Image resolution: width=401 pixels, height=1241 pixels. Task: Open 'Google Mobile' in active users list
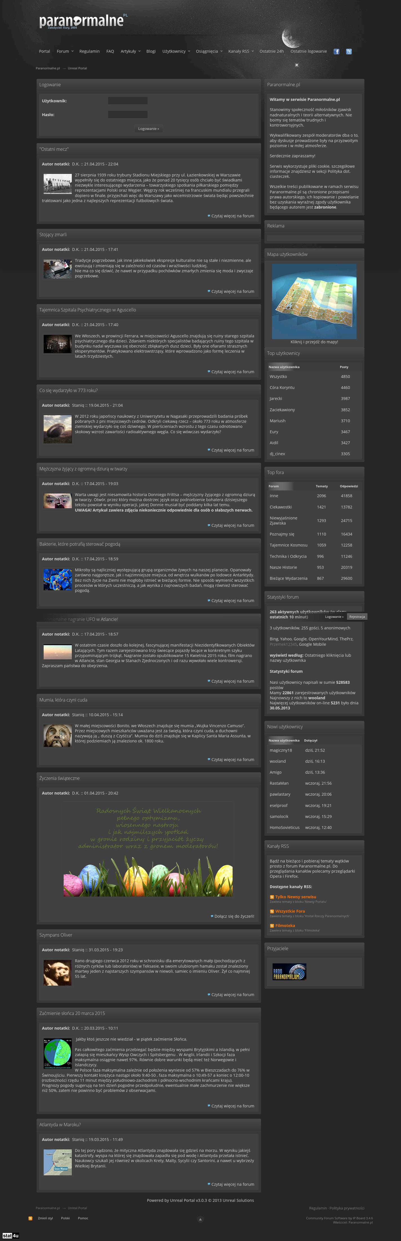point(312,644)
